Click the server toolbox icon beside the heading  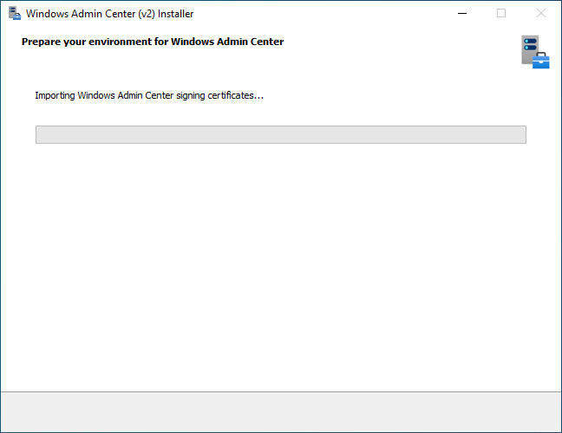click(535, 52)
